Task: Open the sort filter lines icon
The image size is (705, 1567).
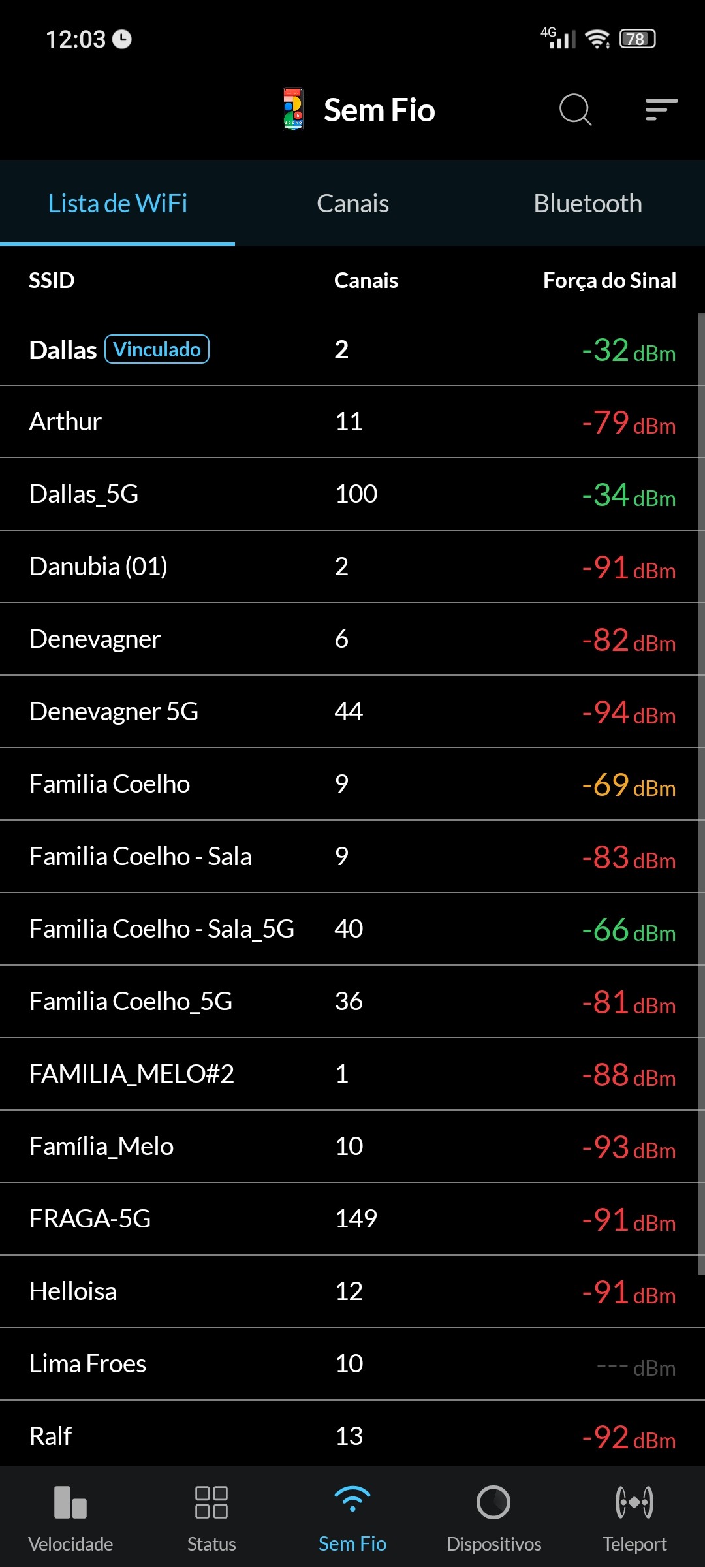Action: (x=661, y=110)
